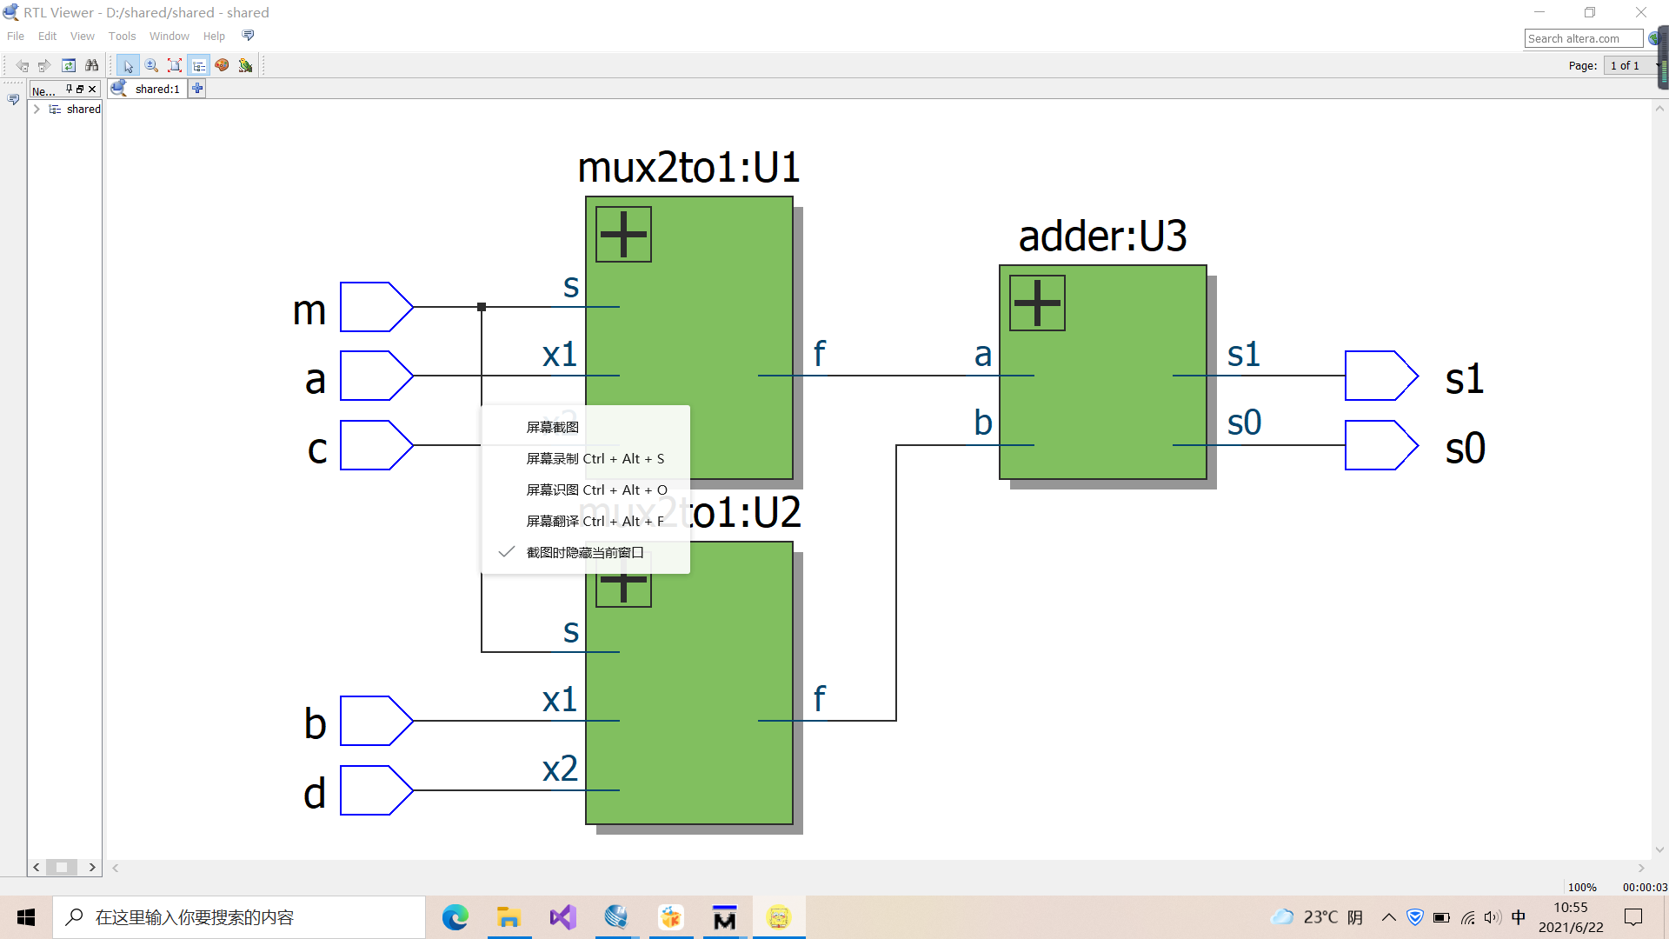Switch to shared:1 tab
Viewport: 1669px width, 939px height.
(x=156, y=89)
